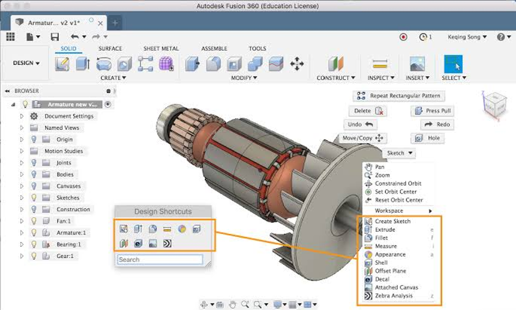Click Appearance icon in Design Shortcuts
The image size is (516, 310).
[x=182, y=229]
